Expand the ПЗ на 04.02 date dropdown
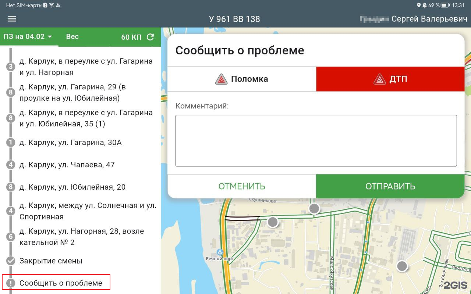This screenshot has width=471, height=294. pos(28,37)
